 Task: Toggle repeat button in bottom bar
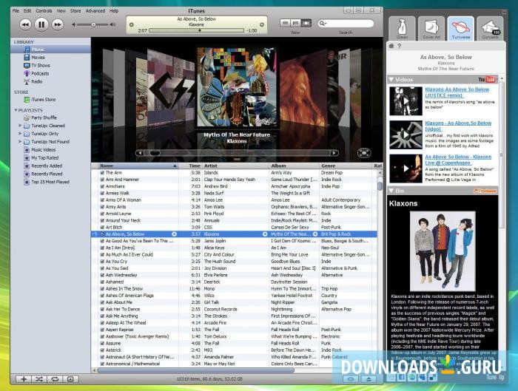tap(55, 379)
